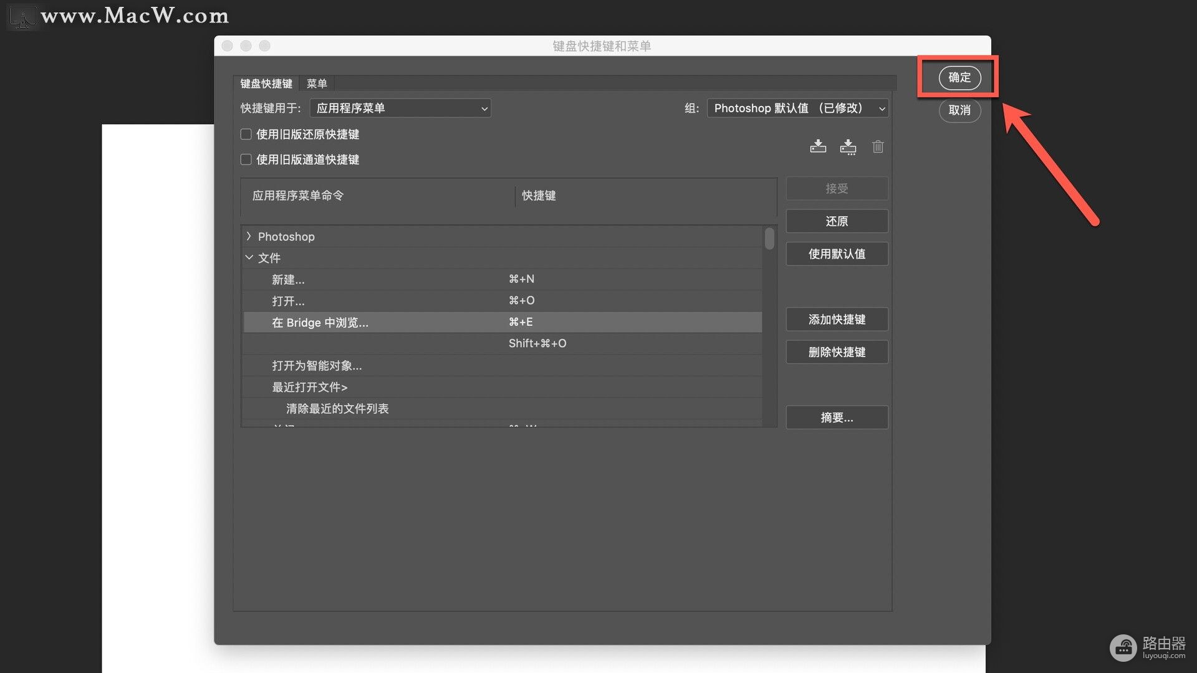Switch to the 菜单 tab

tap(317, 84)
